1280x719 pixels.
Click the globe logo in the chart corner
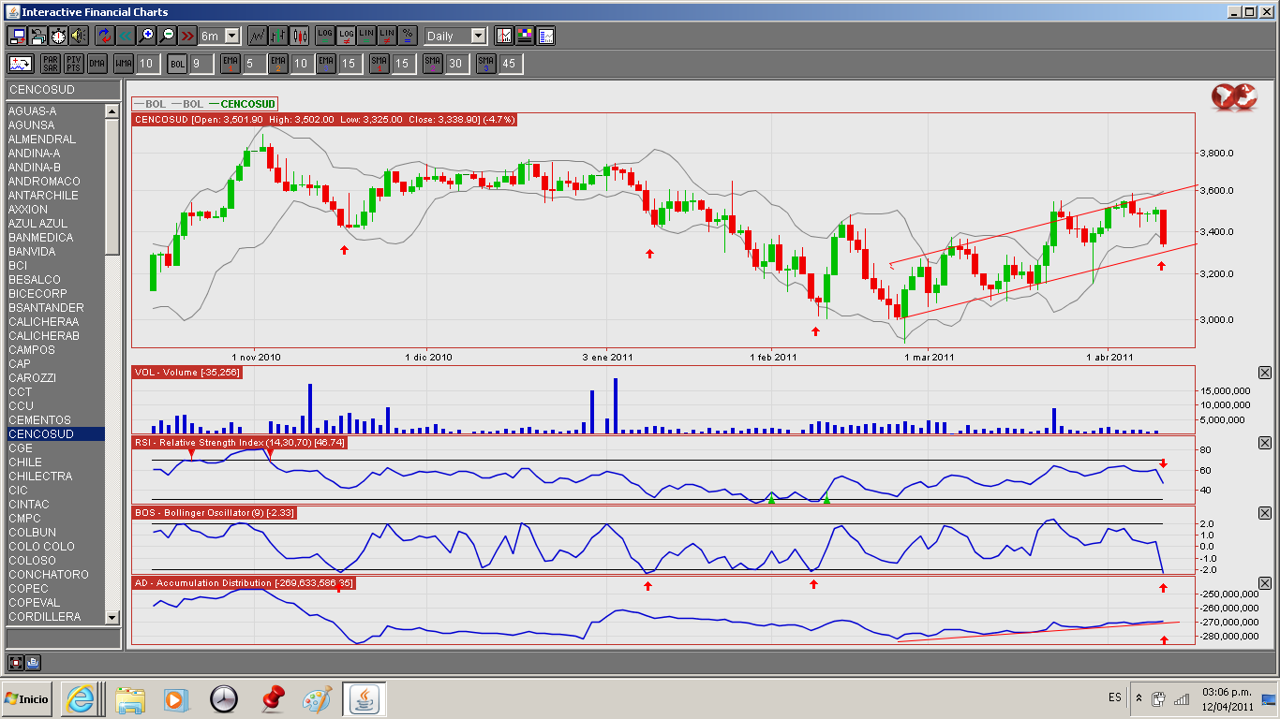(x=1232, y=96)
